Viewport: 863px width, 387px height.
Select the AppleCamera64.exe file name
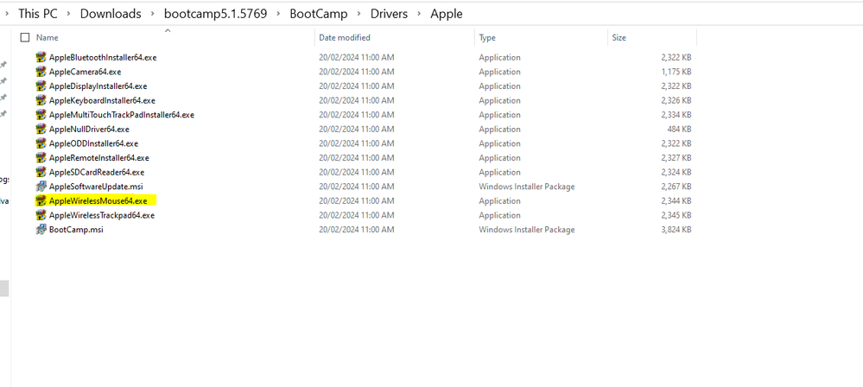point(86,72)
